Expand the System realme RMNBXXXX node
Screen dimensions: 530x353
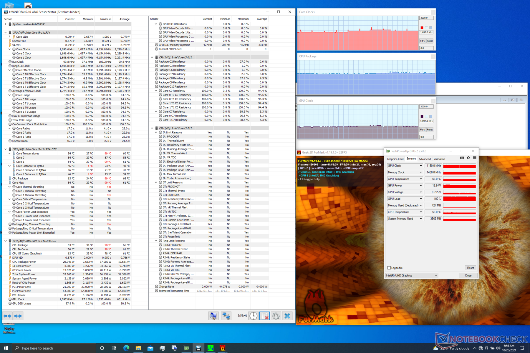[x=5, y=24]
